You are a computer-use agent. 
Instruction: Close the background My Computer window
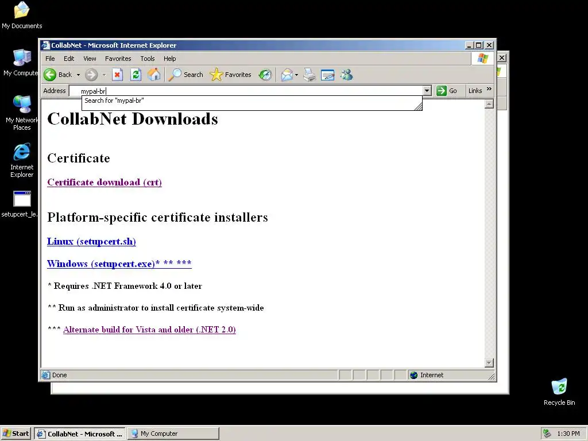(x=502, y=58)
